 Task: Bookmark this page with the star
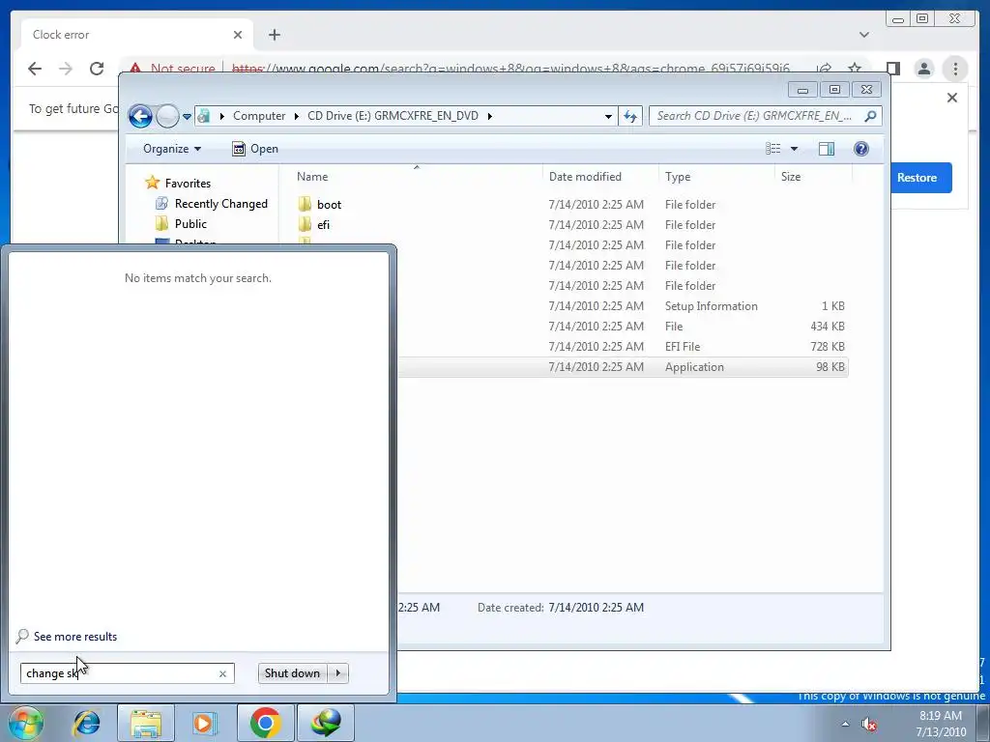click(855, 69)
